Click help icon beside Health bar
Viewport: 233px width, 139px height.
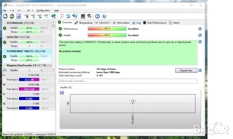click(200, 35)
